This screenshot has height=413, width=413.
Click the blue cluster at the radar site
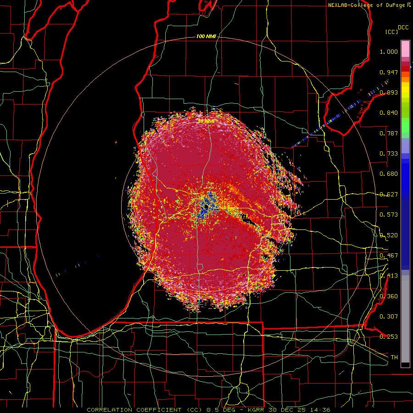tap(207, 206)
